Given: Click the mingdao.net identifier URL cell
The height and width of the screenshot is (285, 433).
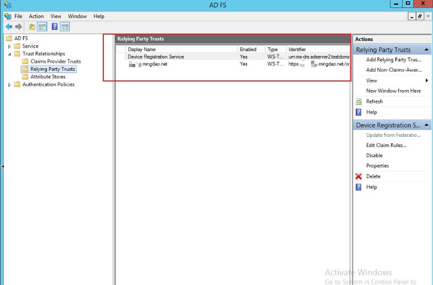Looking at the screenshot, I should click(318, 64).
